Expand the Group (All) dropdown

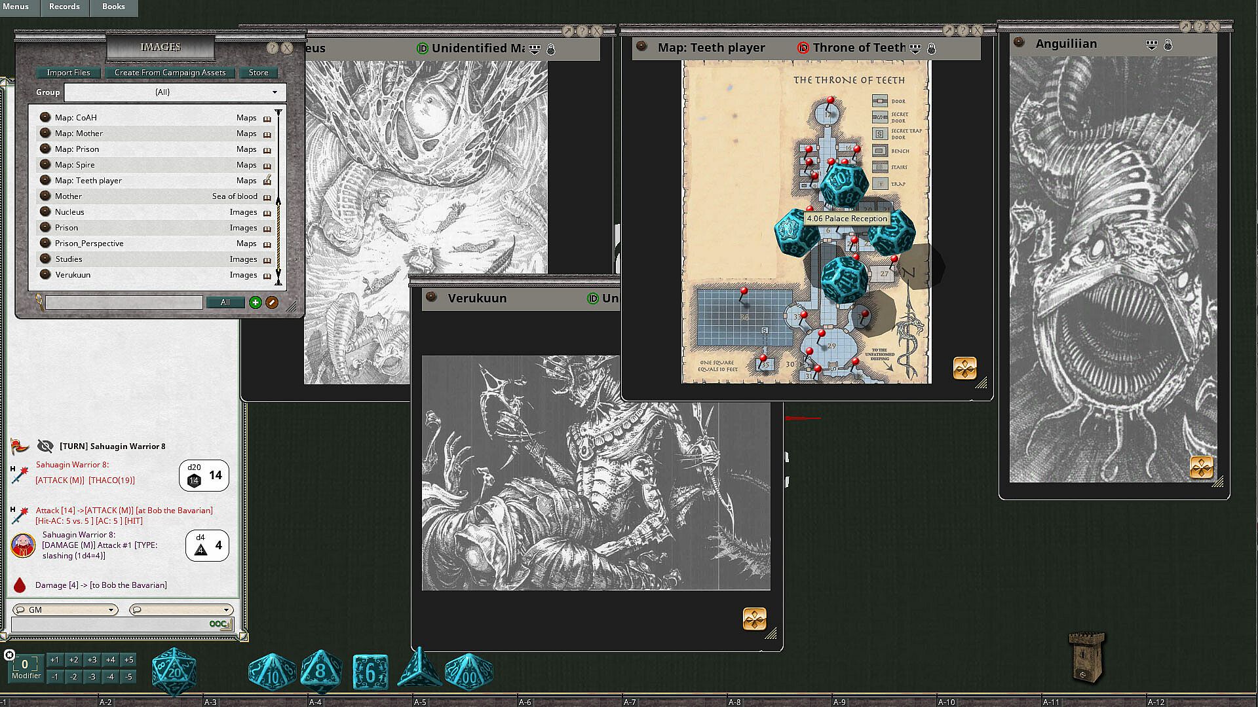275,92
